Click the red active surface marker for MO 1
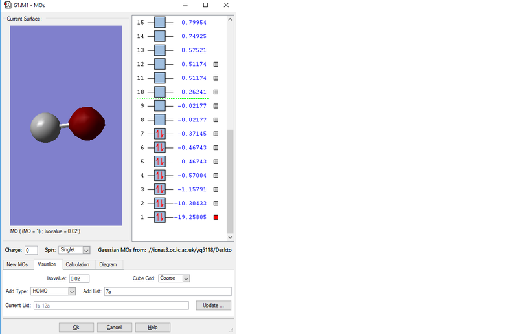 (216, 217)
